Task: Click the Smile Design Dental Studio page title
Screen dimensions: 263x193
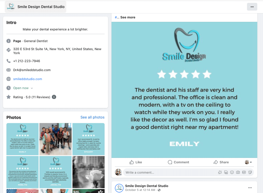Action: 41,7
